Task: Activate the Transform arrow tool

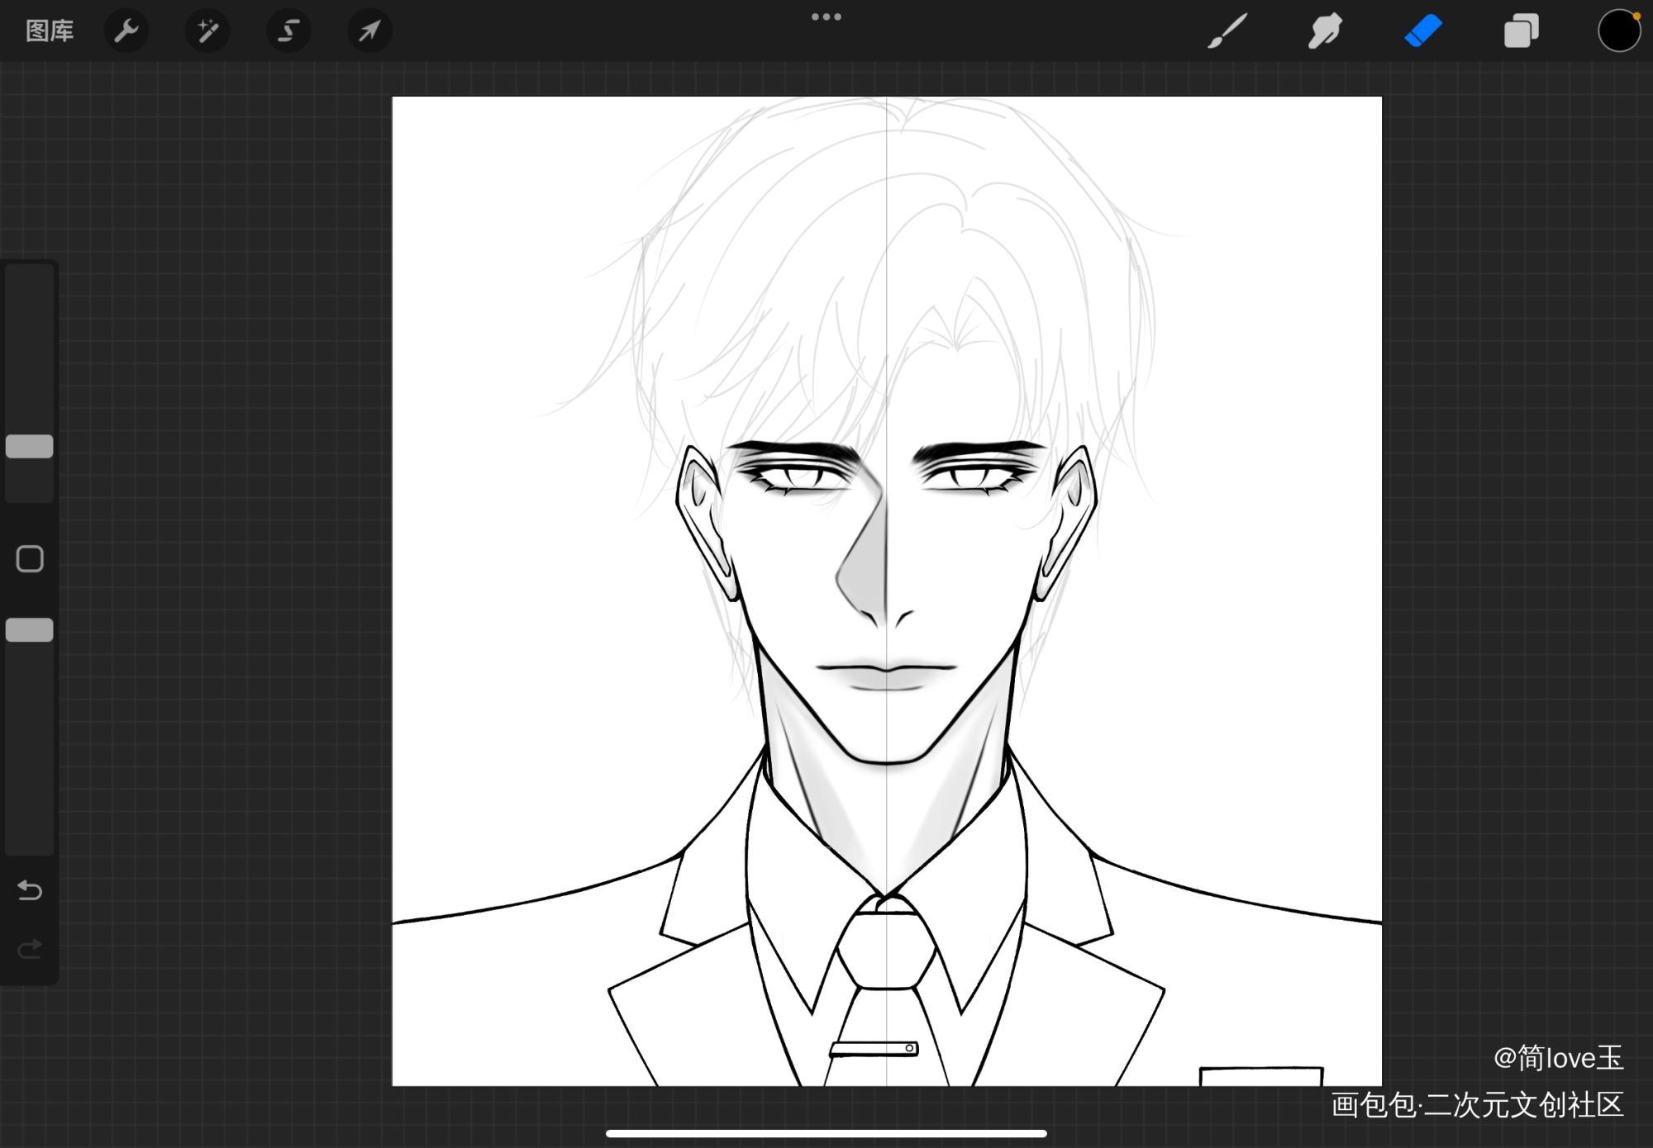Action: pos(369,31)
